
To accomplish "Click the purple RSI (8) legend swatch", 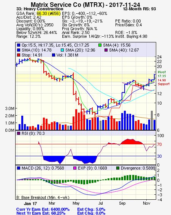I will pyautogui.click(x=19, y=133).
